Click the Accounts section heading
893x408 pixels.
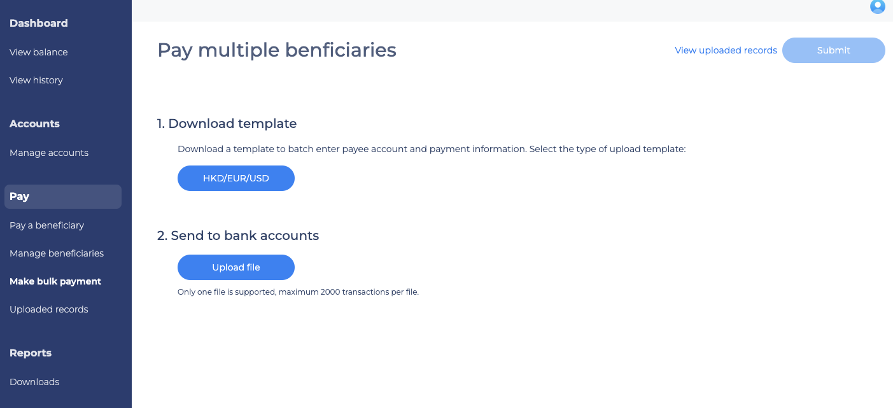(x=34, y=123)
